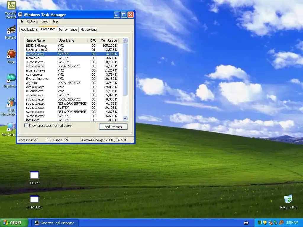The height and width of the screenshot is (227, 303).
Task: Select the wuauclt.exe process row
Action: pyautogui.click(x=72, y=91)
